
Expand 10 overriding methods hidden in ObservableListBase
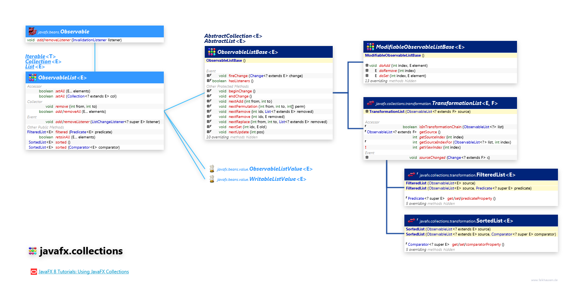(x=232, y=137)
